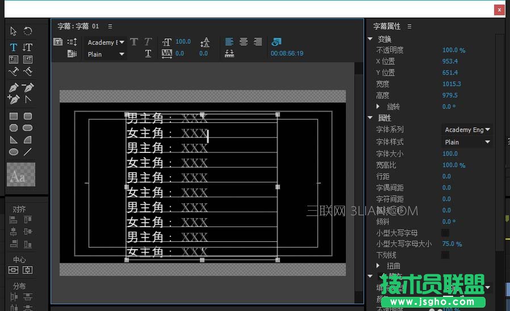
Task: Open Academy font family dropdown in toolbar
Action: pyautogui.click(x=106, y=42)
